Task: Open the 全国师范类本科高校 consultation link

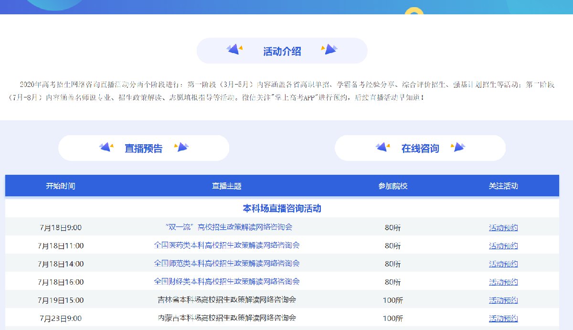Action: pos(227,263)
